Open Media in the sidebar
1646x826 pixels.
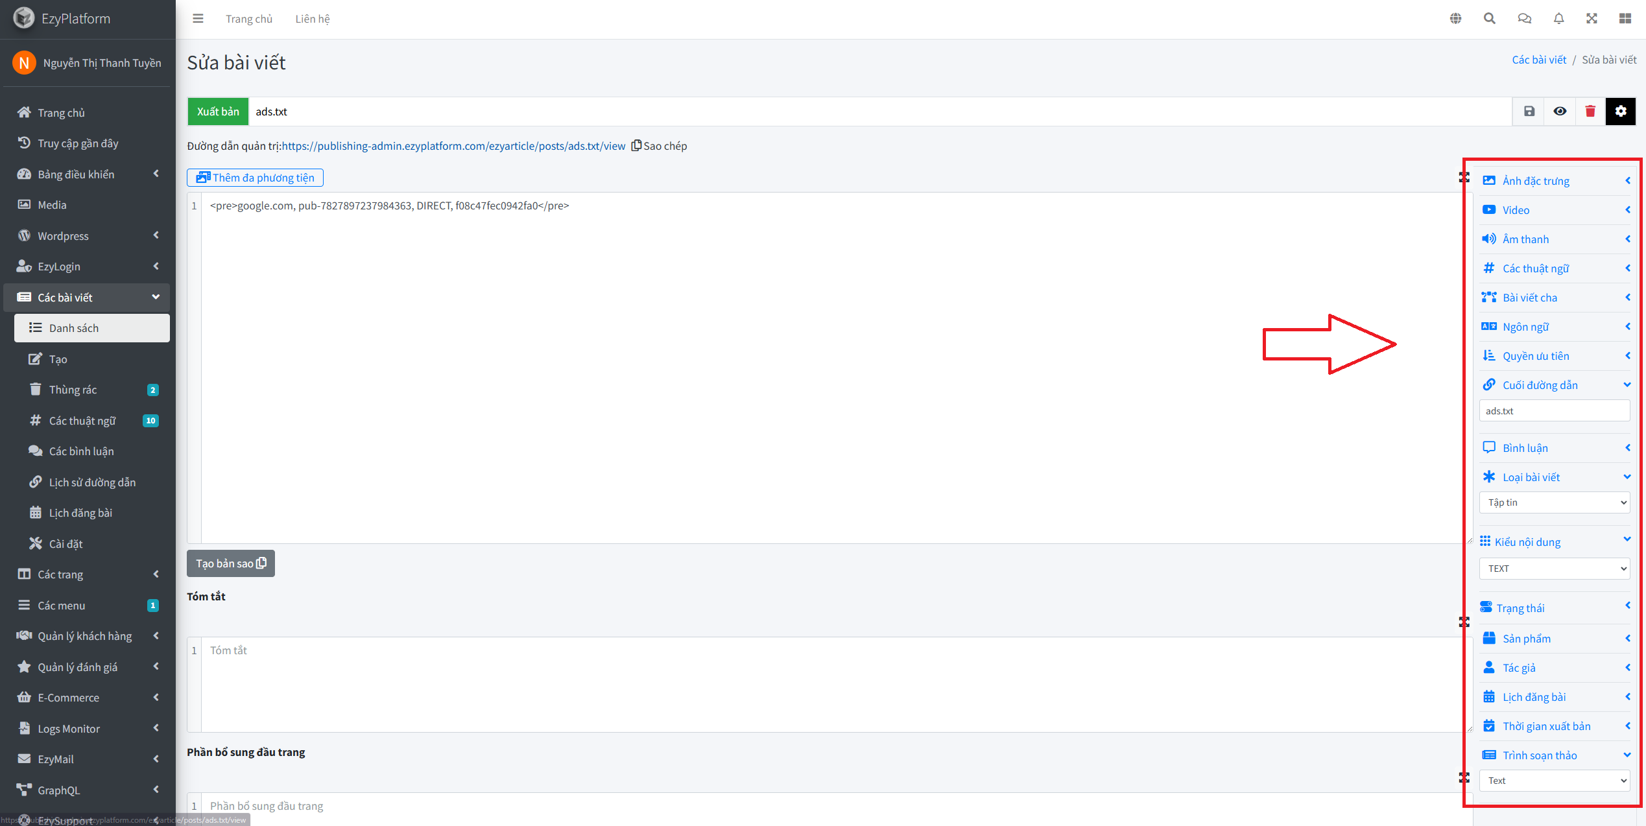point(87,205)
